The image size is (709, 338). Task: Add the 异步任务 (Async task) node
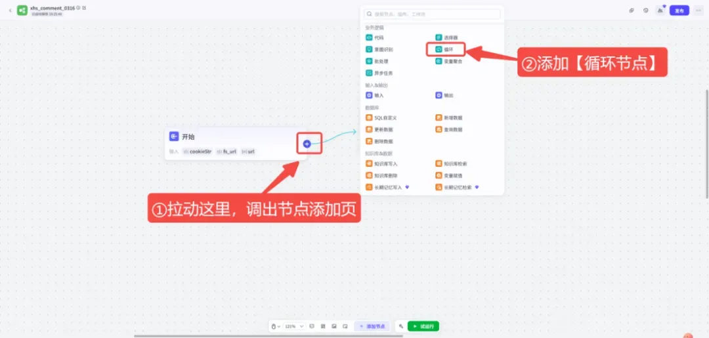click(x=379, y=73)
